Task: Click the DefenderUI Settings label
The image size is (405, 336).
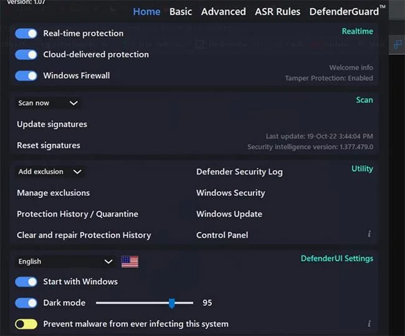Action: tap(337, 259)
